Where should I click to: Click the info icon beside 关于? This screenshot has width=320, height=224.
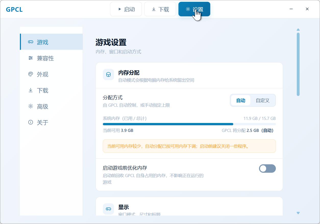click(31, 122)
